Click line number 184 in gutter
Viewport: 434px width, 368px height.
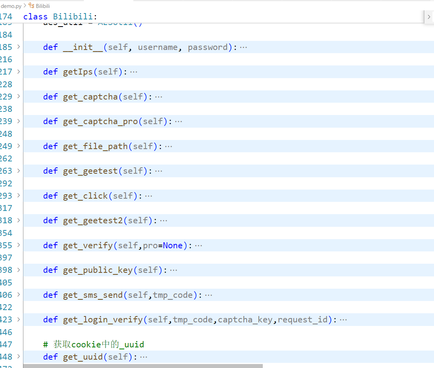(x=6, y=35)
